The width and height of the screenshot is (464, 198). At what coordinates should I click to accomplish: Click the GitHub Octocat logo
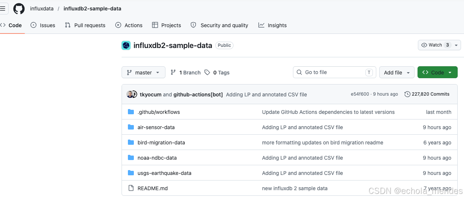point(19,9)
